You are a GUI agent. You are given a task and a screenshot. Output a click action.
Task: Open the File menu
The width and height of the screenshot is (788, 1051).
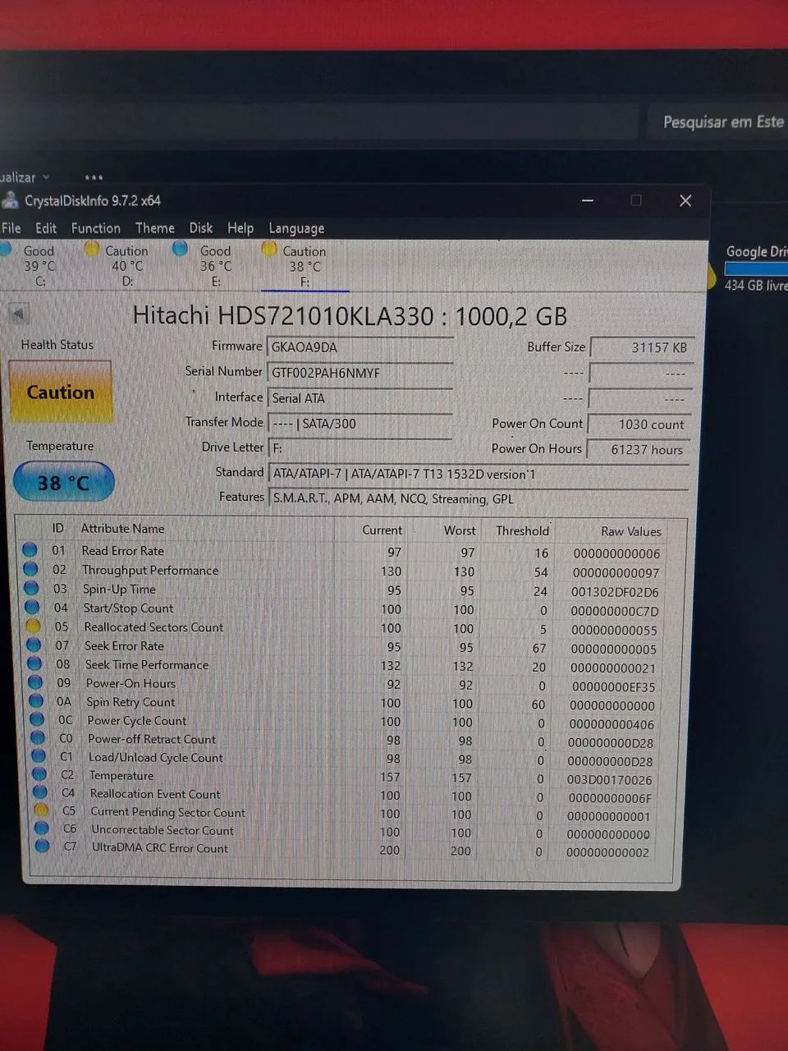(11, 228)
